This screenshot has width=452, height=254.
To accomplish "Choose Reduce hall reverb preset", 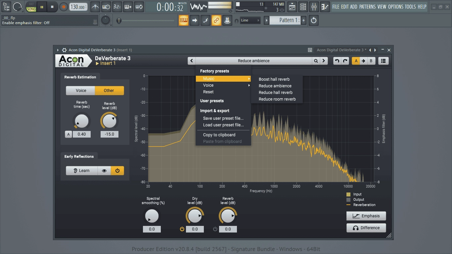I will click(277, 93).
